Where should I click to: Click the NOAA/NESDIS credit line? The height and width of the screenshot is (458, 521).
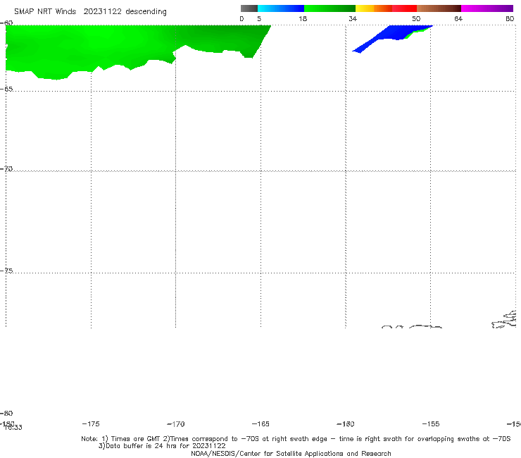(291, 453)
